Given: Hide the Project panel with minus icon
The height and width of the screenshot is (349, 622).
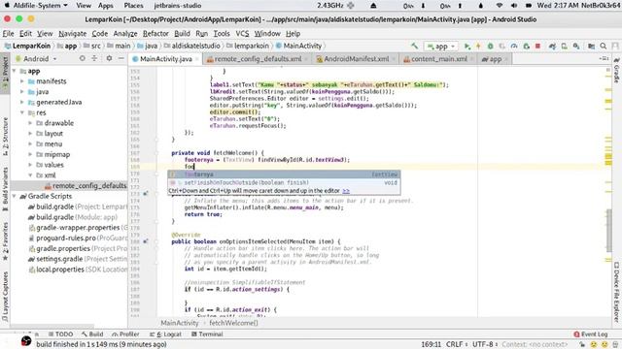Looking at the screenshot, I should pyautogui.click(x=121, y=58).
